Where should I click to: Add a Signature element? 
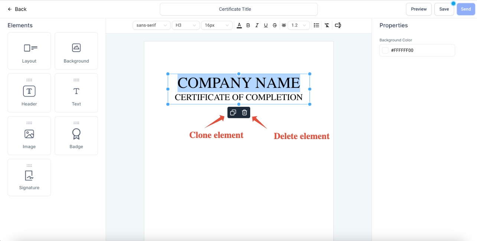coord(29,178)
